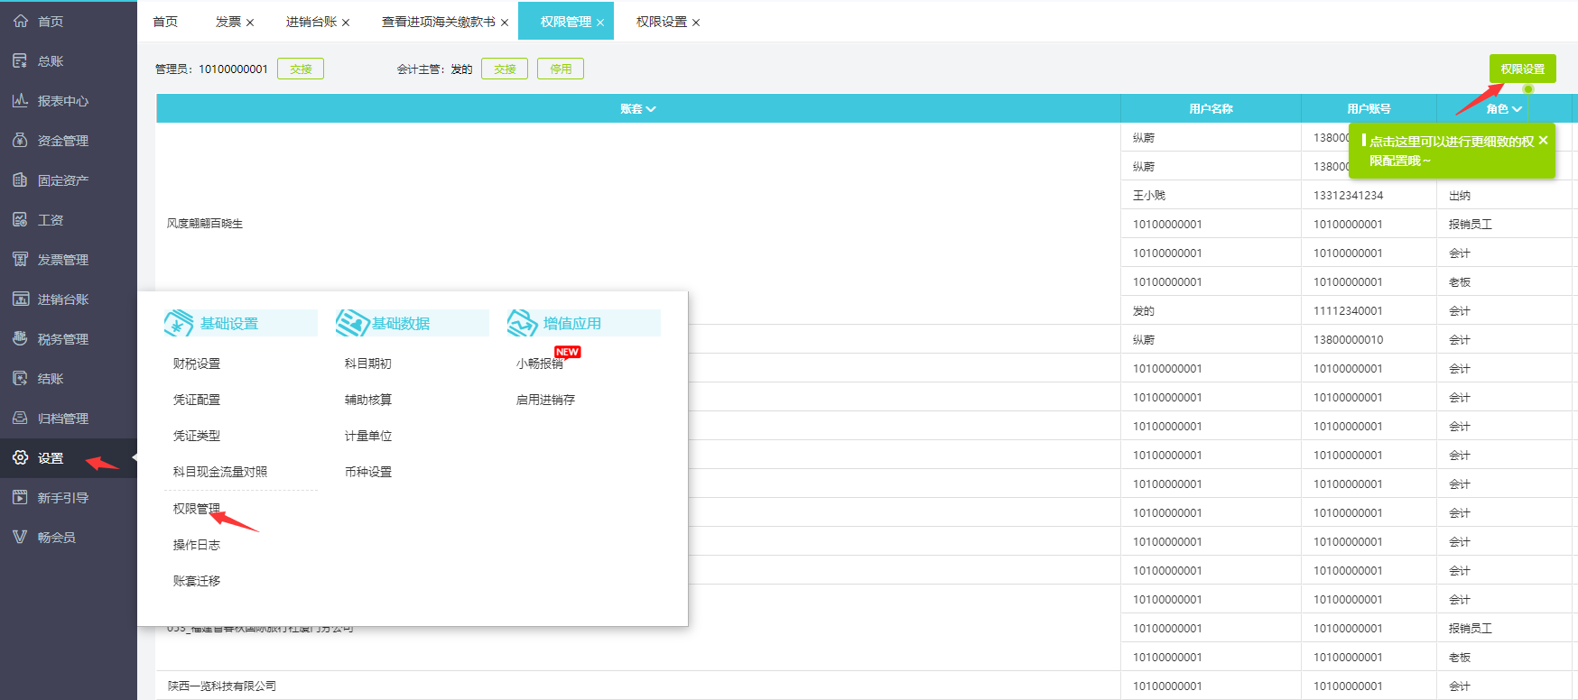Click the 报表中心 chart icon

tap(20, 100)
